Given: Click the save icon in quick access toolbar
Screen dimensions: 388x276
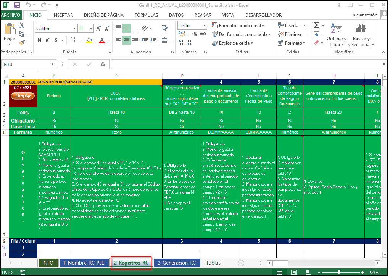Looking at the screenshot, I should coord(17,5).
